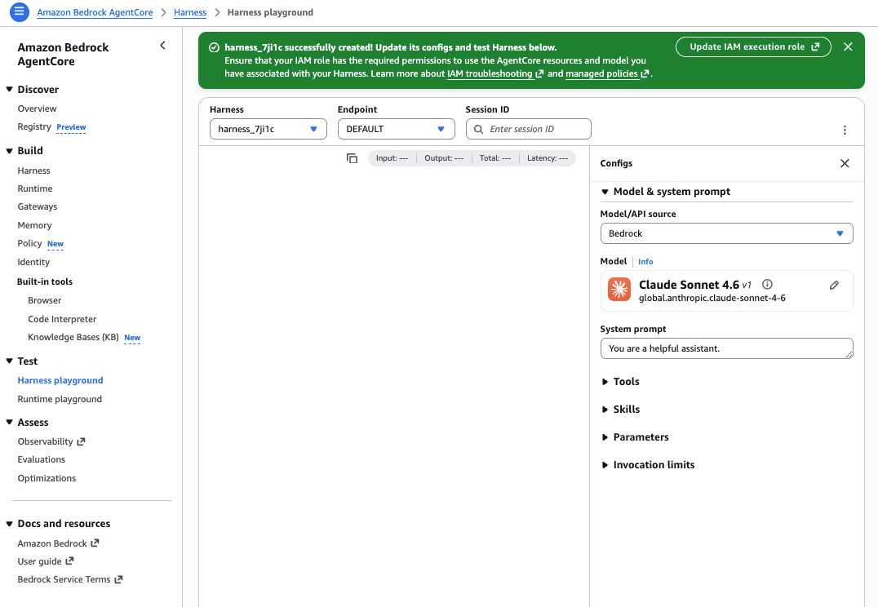Viewport: 878px width, 607px height.
Task: Click the Latency stat value
Action: (x=547, y=158)
